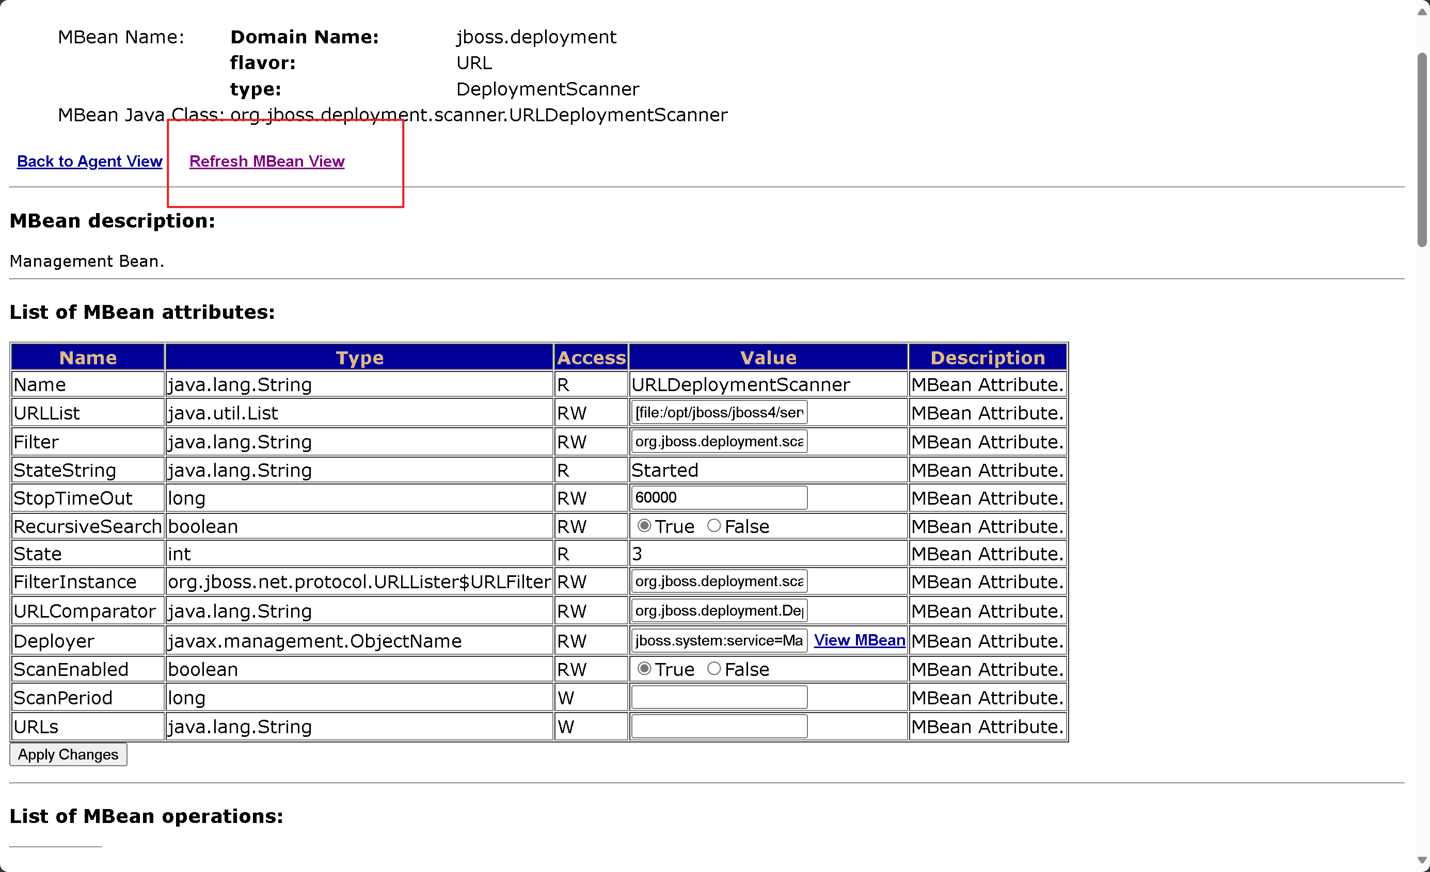Focus the URLComparator value field
The image size is (1430, 872).
[719, 610]
